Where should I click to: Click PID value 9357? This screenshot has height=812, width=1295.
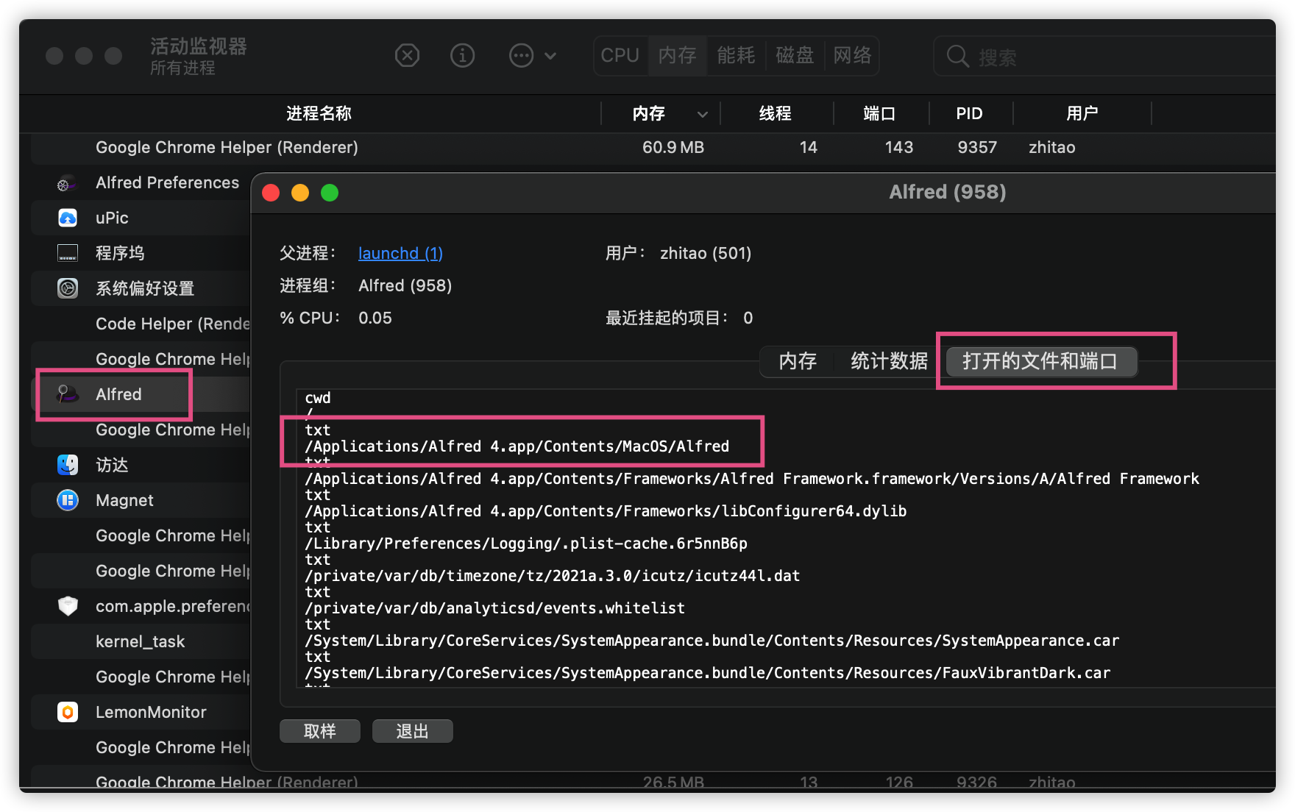(x=977, y=147)
